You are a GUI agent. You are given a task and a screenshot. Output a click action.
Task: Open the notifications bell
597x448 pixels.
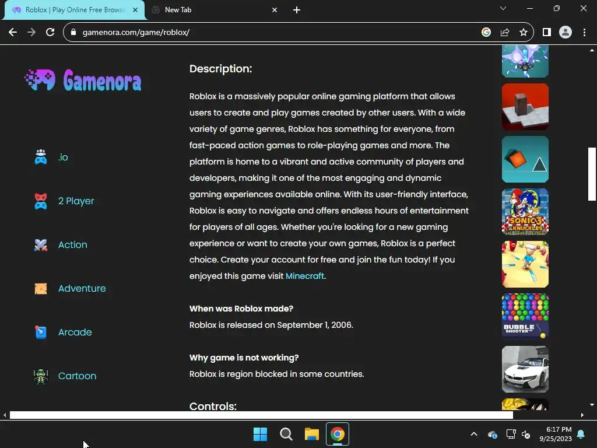581,434
